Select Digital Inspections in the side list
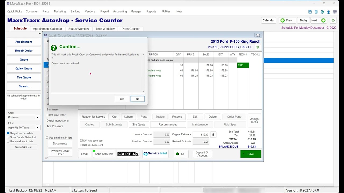Viewport: 344px width, 193px height. 58,121
